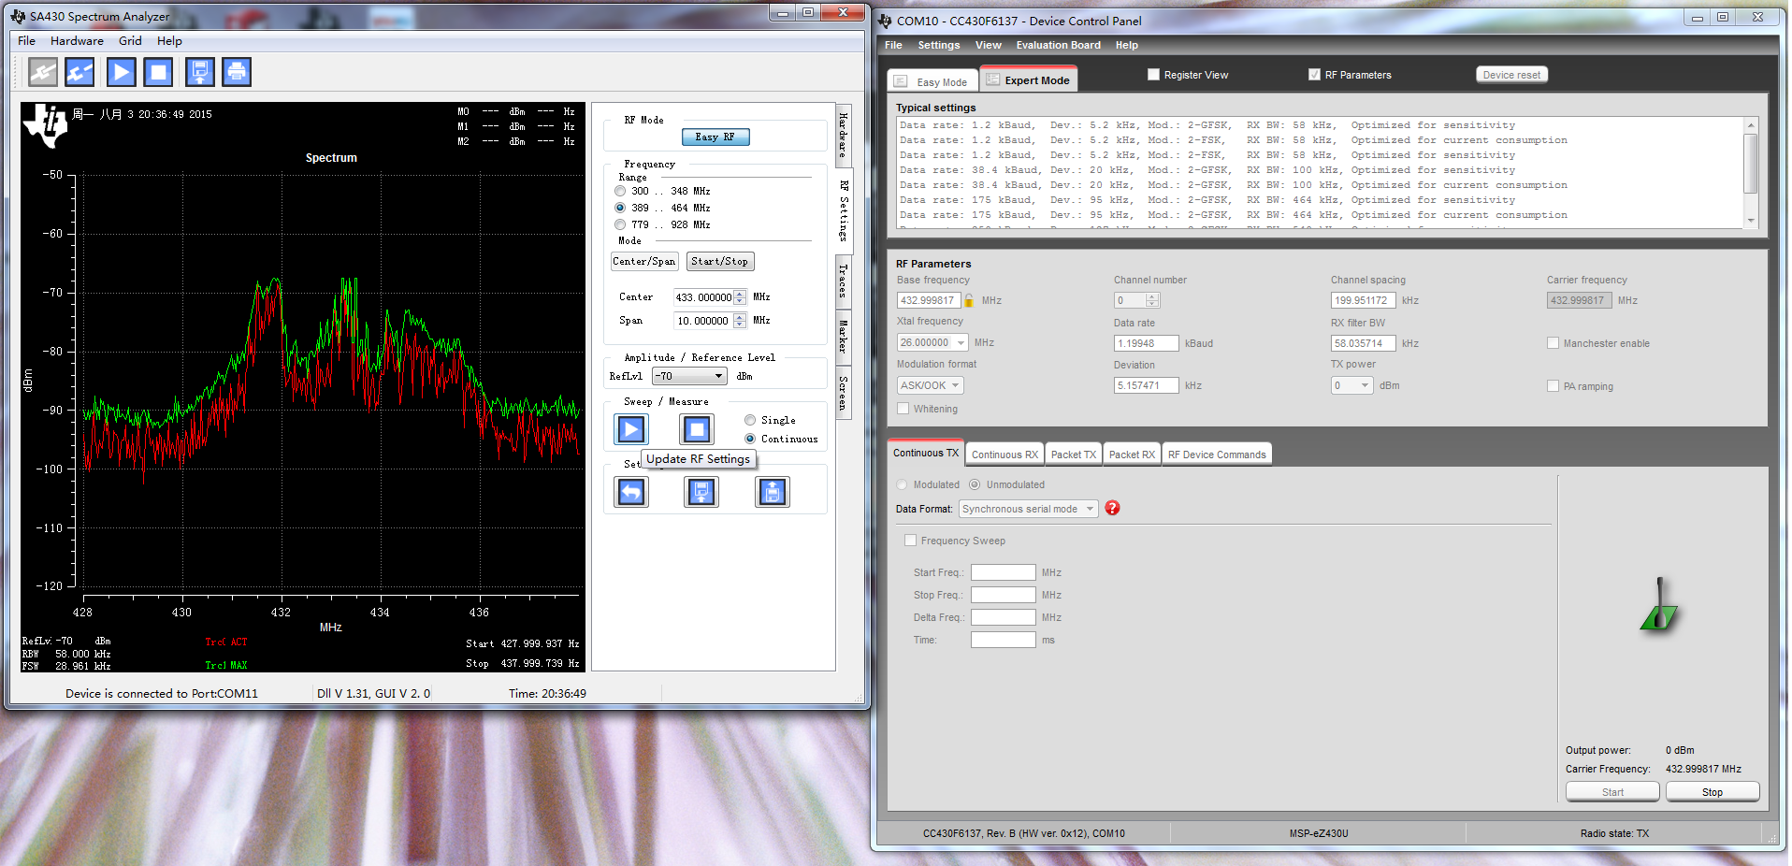Image resolution: width=1792 pixels, height=866 pixels.
Task: Click the Base frequency input field
Action: tap(929, 300)
